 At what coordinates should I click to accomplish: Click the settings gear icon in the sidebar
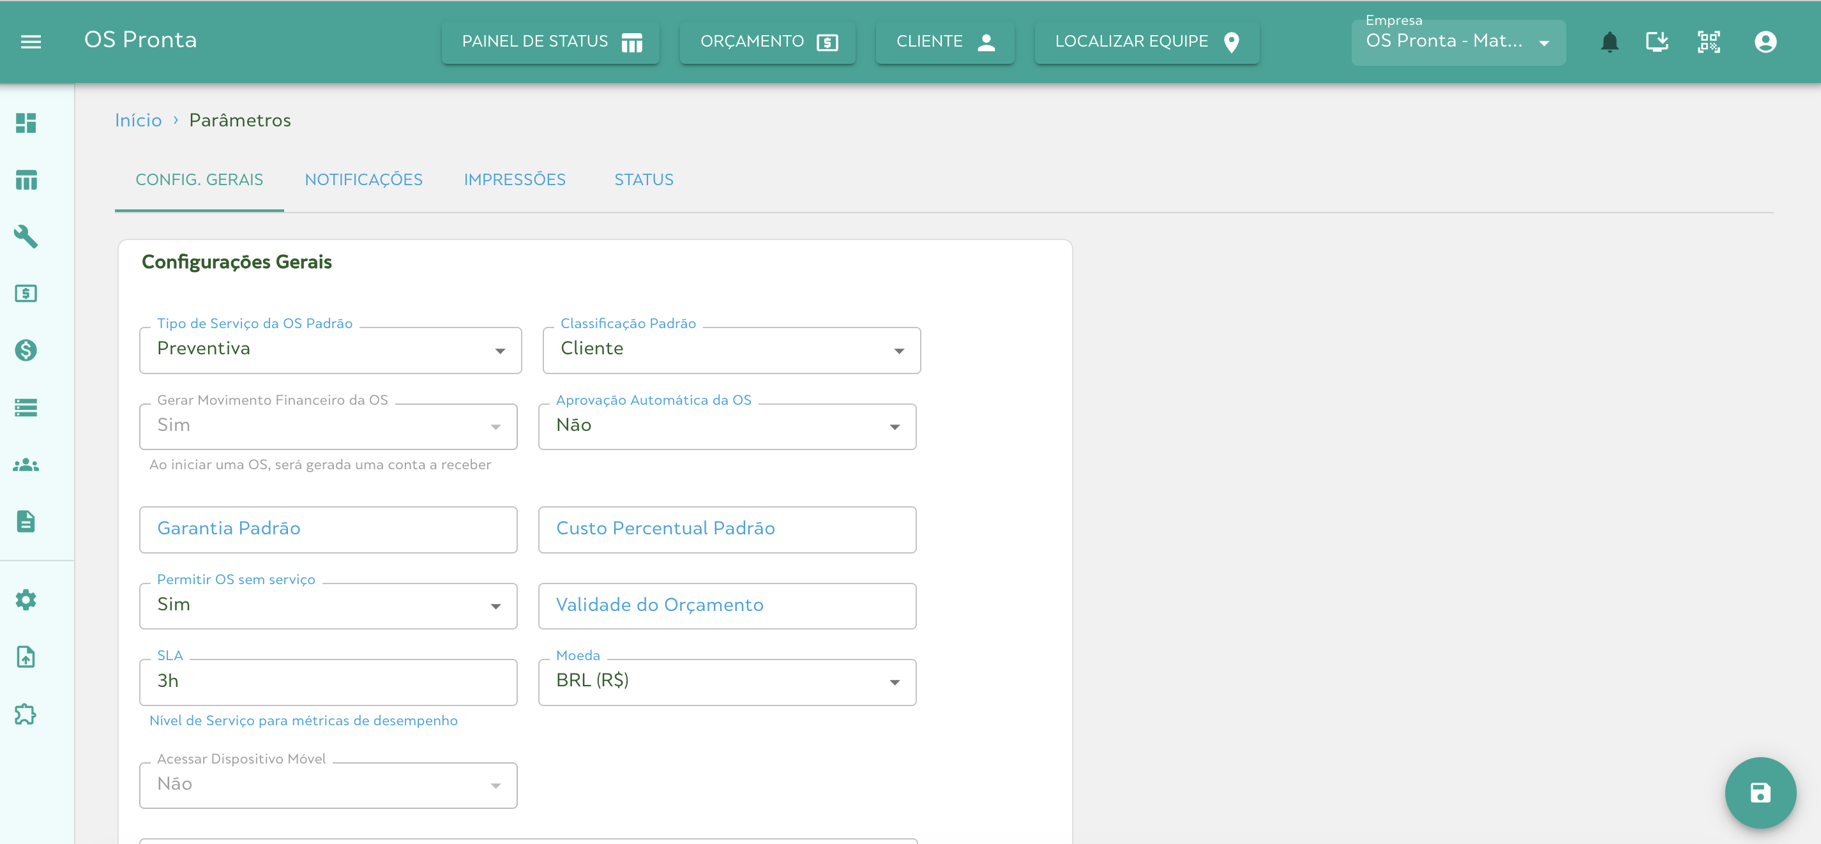(x=26, y=600)
